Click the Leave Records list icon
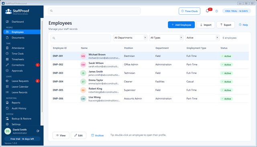The height and width of the screenshot is (147, 257). click(7, 92)
